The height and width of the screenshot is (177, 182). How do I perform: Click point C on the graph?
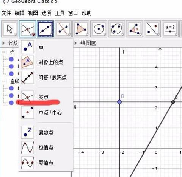(x=173, y=102)
